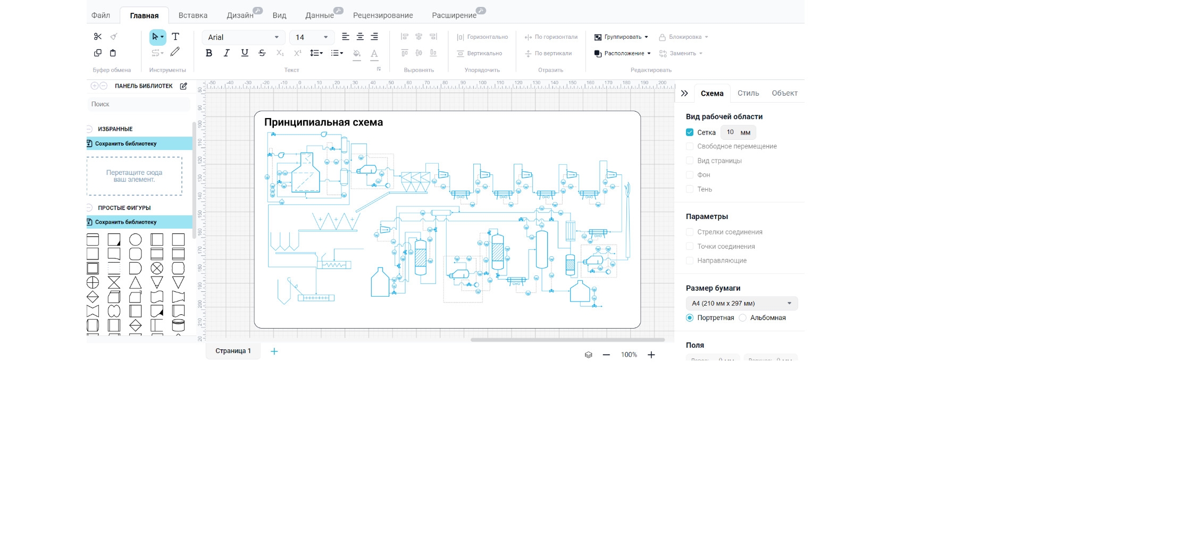Open the Вставка ribbon tab
This screenshot has width=1197, height=537.
(x=193, y=15)
